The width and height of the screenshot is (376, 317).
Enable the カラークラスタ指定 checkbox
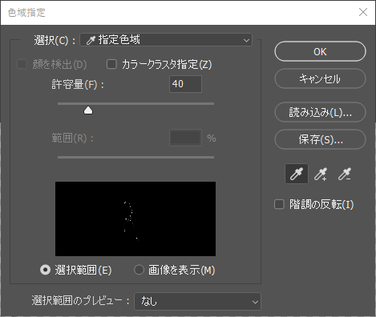(x=111, y=64)
